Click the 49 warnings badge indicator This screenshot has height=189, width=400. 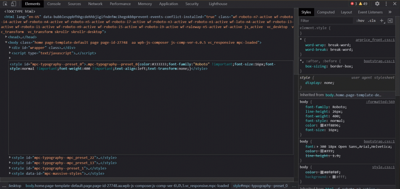(363, 4)
